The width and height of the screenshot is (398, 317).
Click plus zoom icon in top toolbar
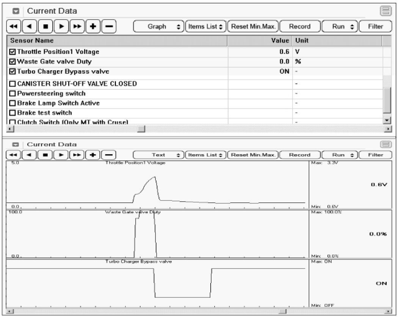[92, 26]
